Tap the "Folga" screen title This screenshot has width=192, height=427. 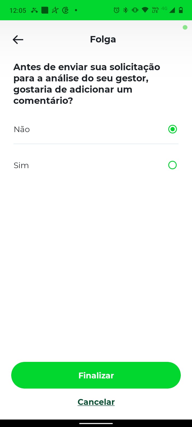click(103, 39)
